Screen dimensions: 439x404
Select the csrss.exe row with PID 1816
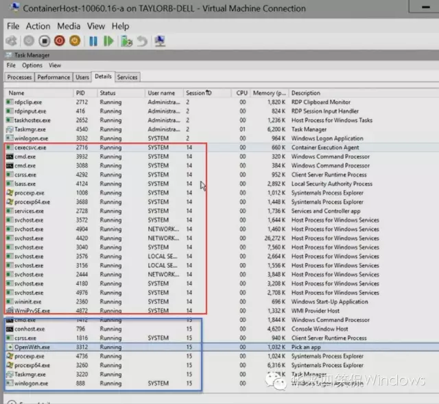point(221,338)
